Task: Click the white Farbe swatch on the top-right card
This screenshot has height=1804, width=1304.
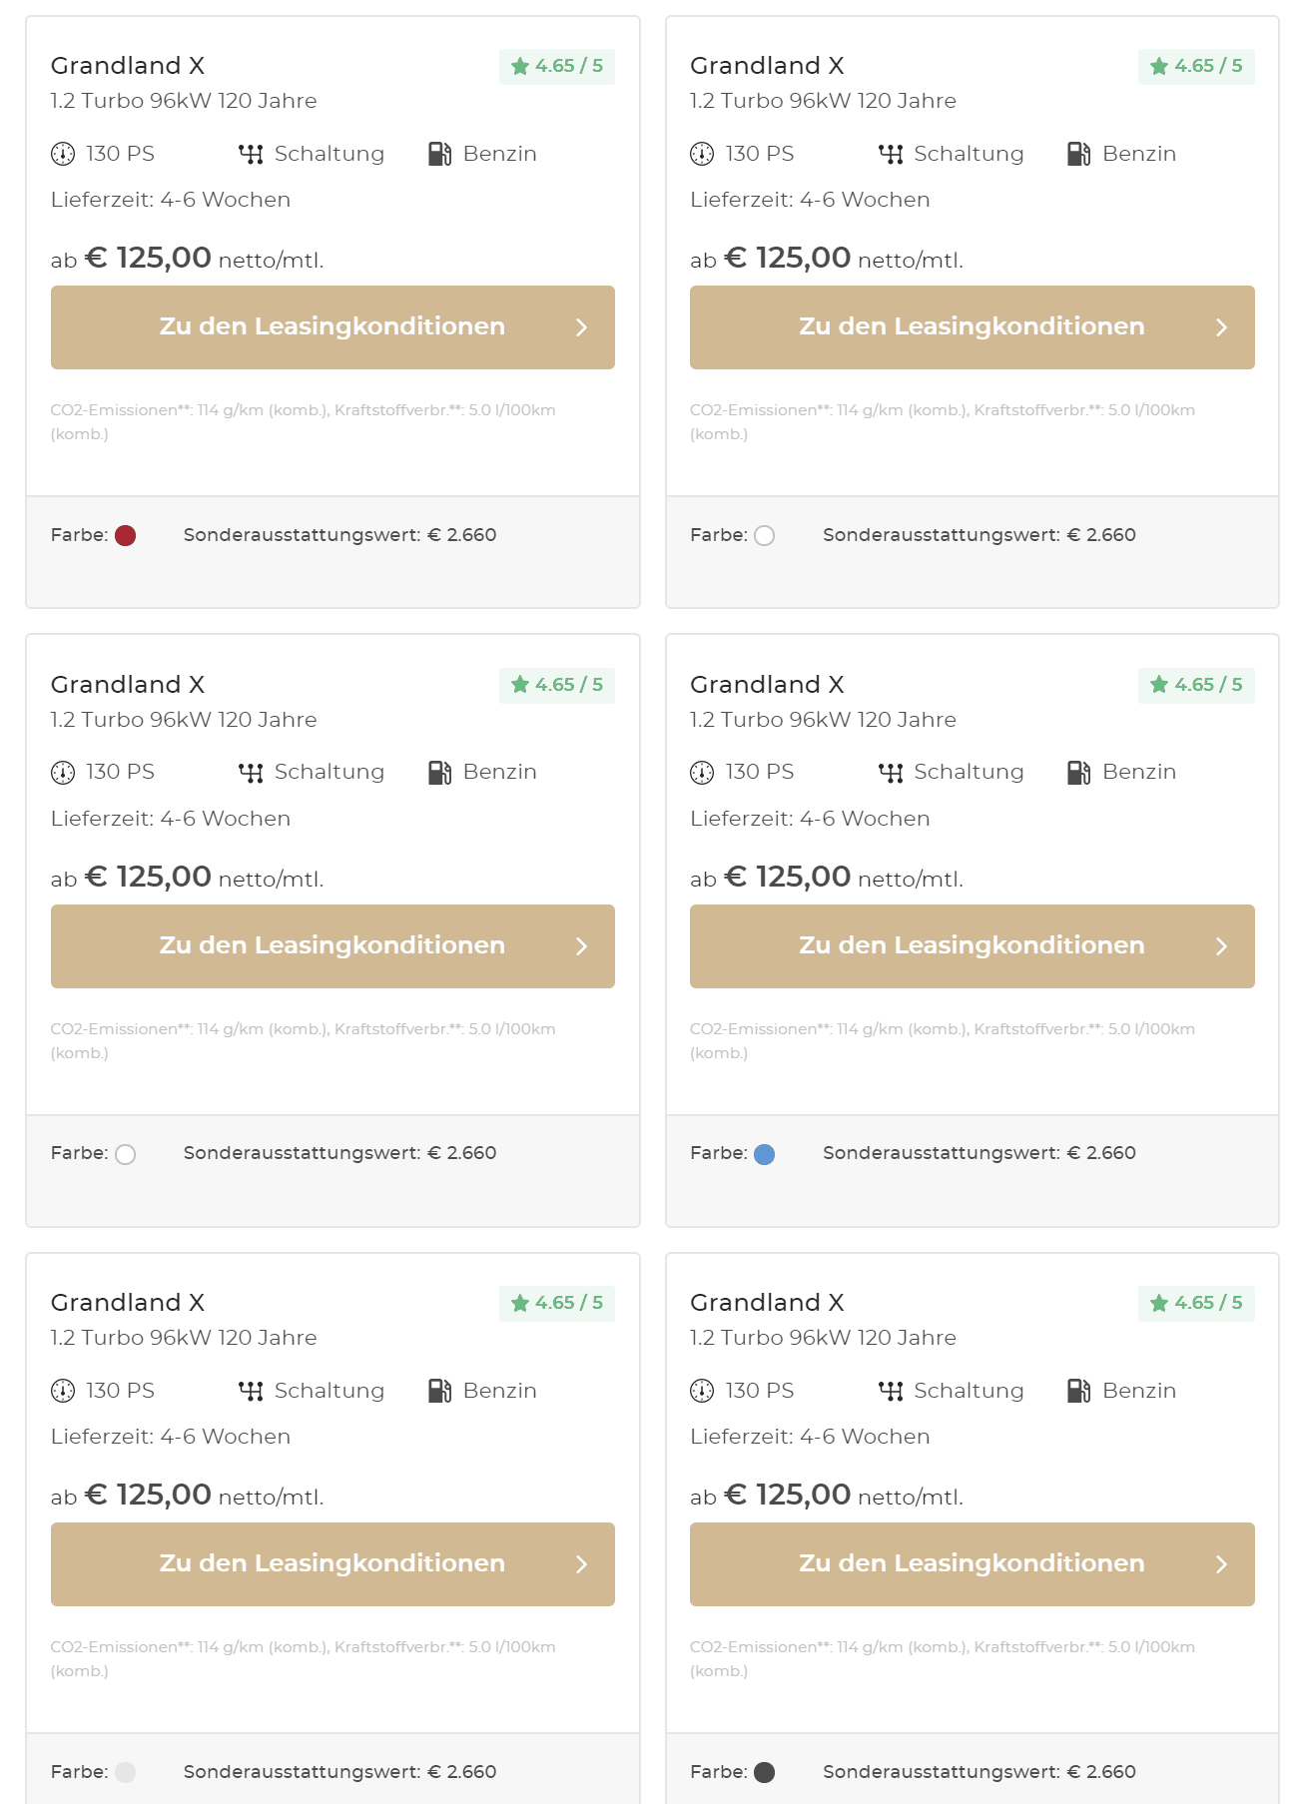Action: (x=765, y=536)
